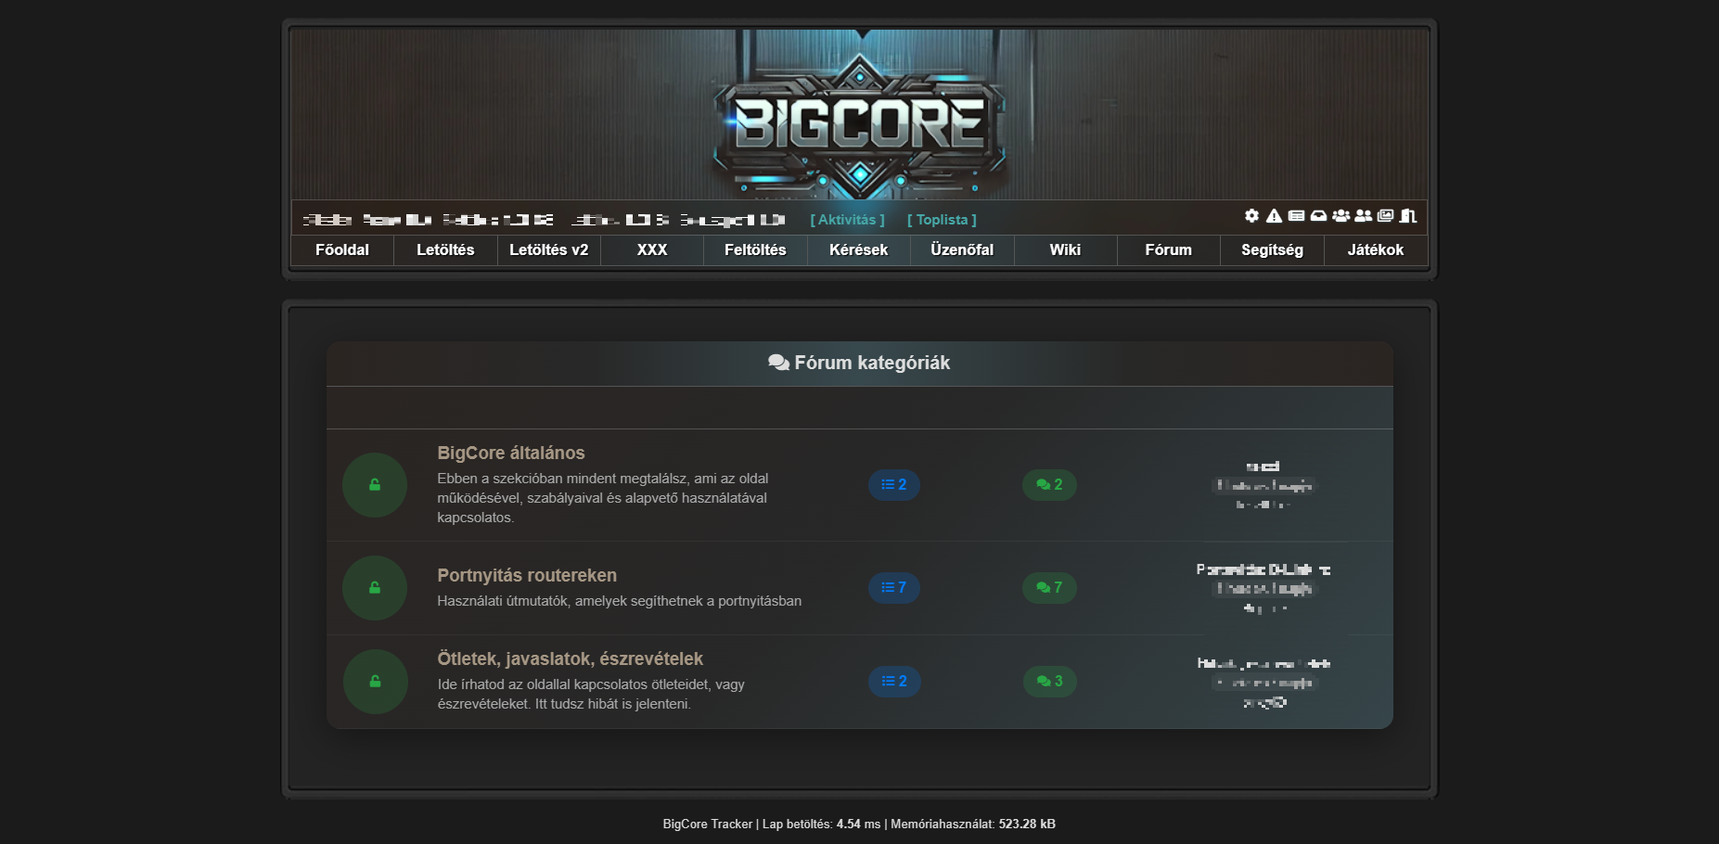1719x844 pixels.
Task: Open the settings gear icon
Action: click(x=1251, y=215)
